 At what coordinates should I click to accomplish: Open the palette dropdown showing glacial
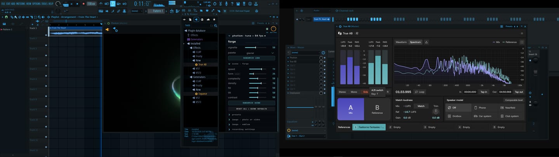pyautogui.click(x=260, y=53)
